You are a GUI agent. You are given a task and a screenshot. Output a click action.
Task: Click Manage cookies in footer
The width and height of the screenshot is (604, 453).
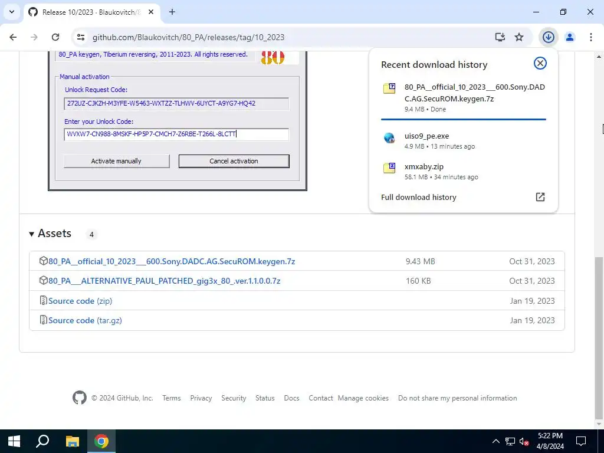coord(363,398)
